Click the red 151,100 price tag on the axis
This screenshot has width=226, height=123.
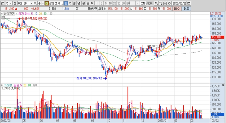coord(217,37)
